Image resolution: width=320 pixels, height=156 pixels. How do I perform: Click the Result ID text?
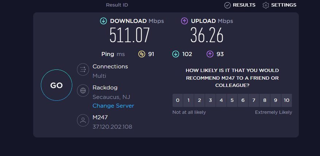tap(117, 5)
